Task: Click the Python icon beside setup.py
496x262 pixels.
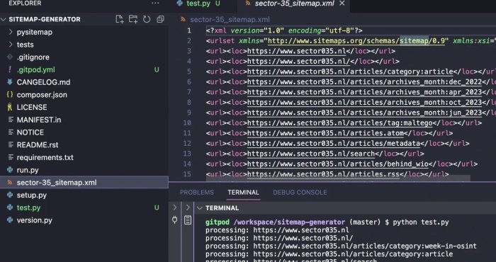Action: (x=10, y=195)
